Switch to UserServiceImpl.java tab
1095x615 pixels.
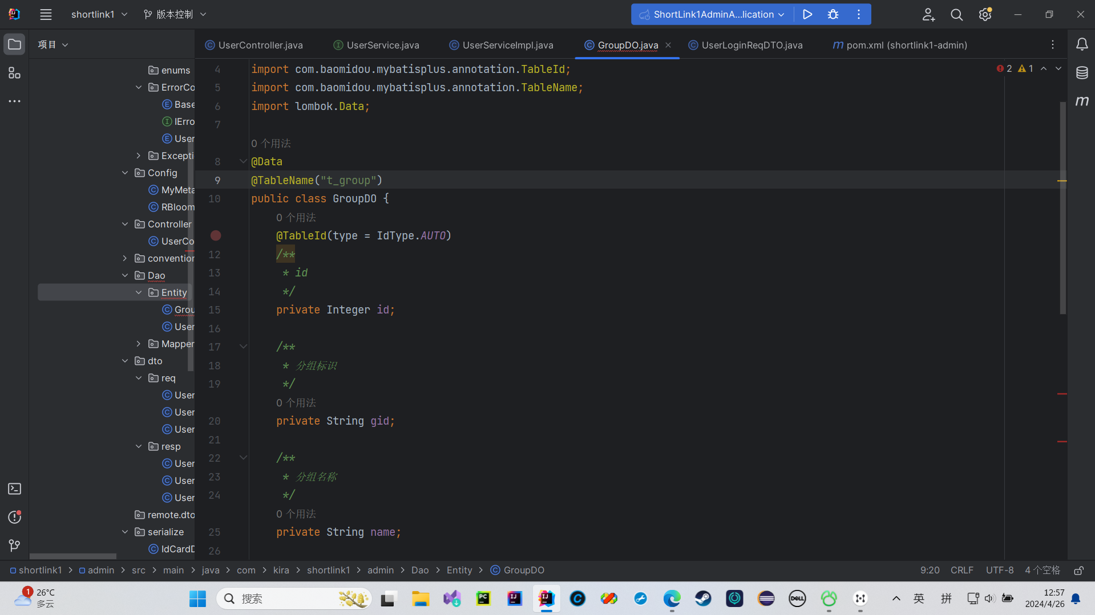[502, 45]
